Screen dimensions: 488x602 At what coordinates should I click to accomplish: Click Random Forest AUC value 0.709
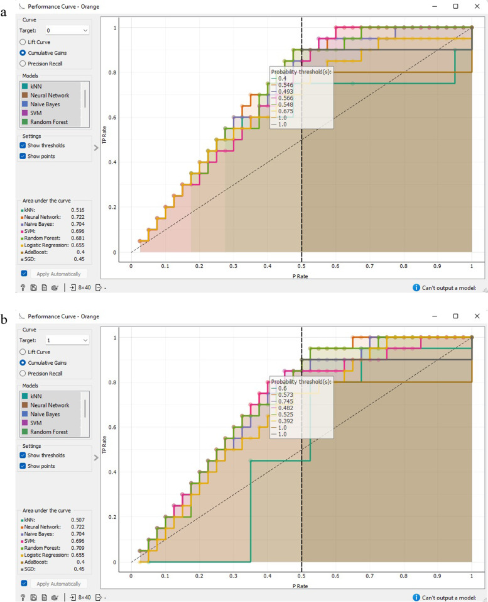77,548
